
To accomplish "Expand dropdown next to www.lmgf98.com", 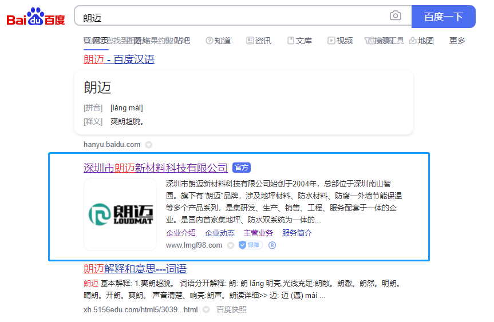I will pyautogui.click(x=231, y=245).
